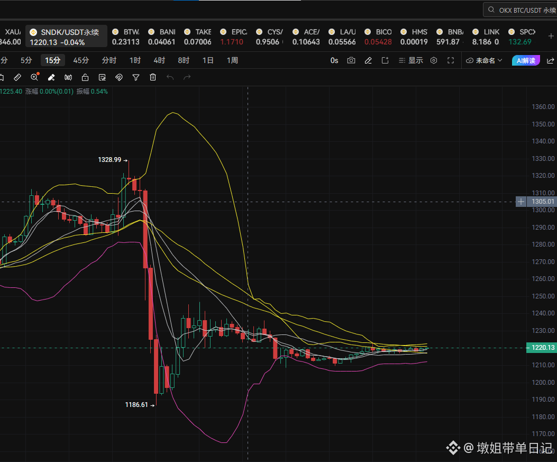Click the AI解读 analysis button
Screen dimensions: 557x462
coord(526,60)
